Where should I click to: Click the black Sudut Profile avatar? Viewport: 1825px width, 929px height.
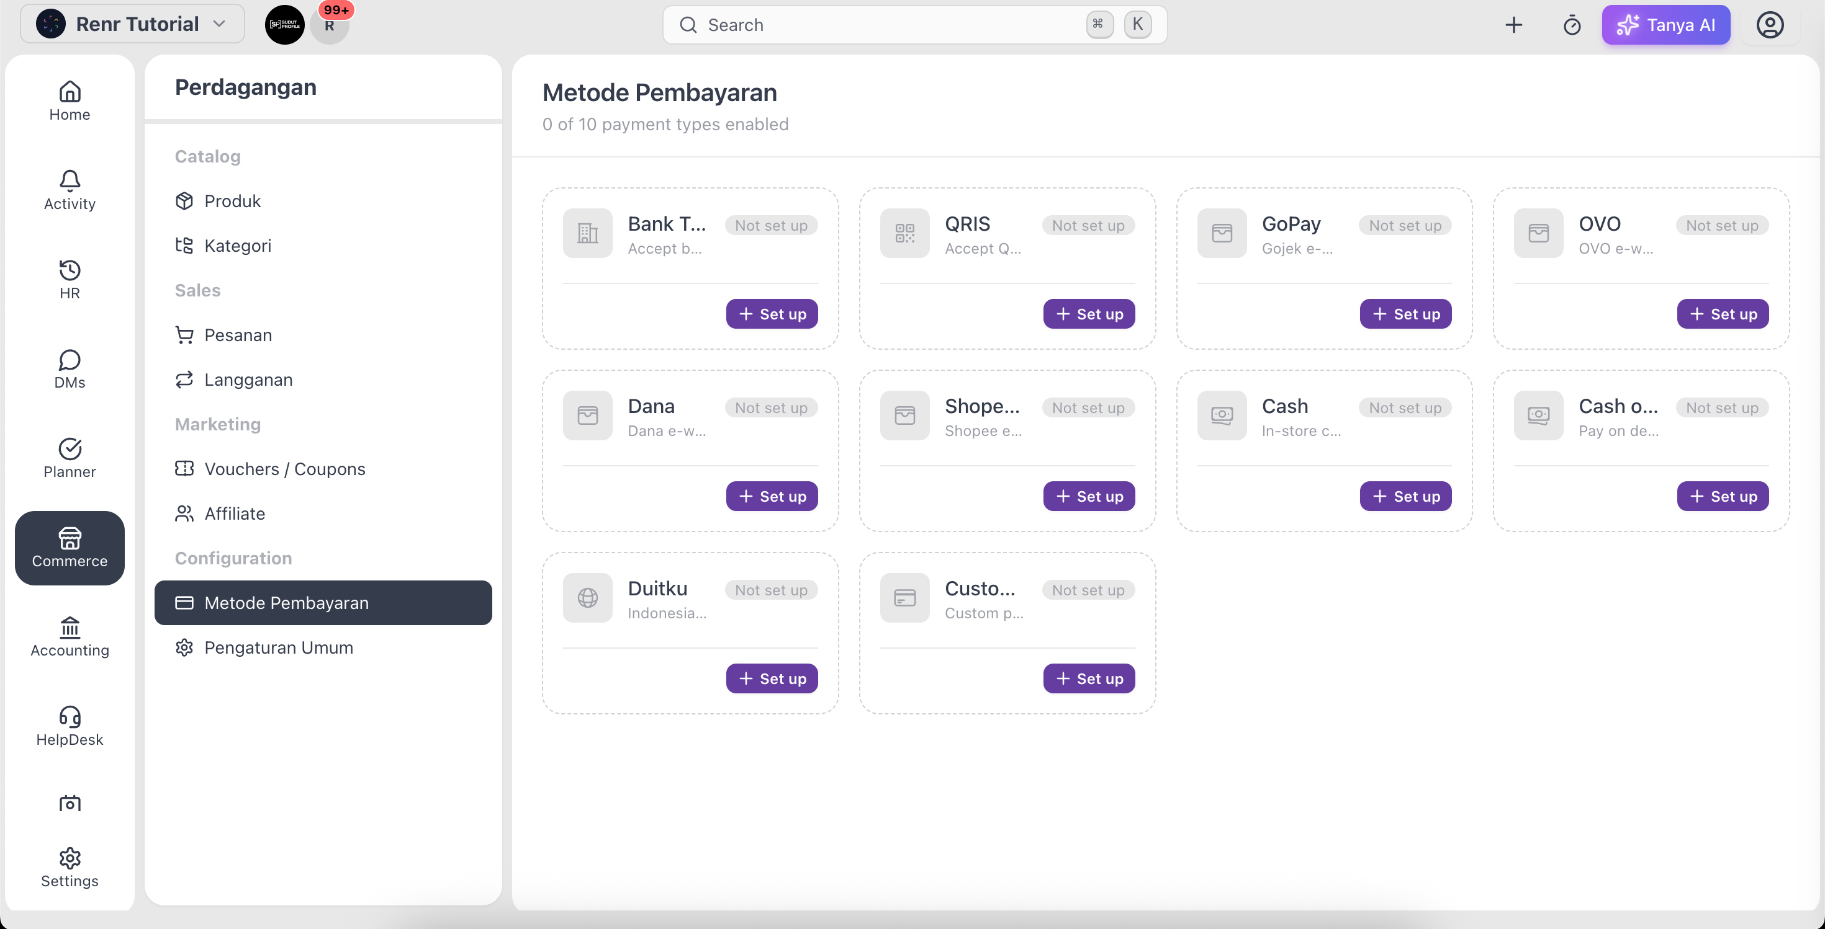tap(284, 25)
